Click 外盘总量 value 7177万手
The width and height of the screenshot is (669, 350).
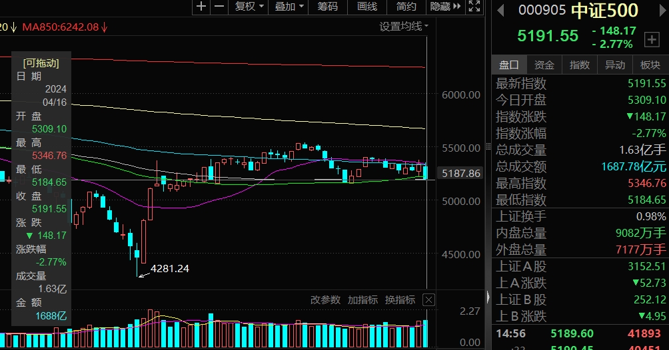pos(641,250)
